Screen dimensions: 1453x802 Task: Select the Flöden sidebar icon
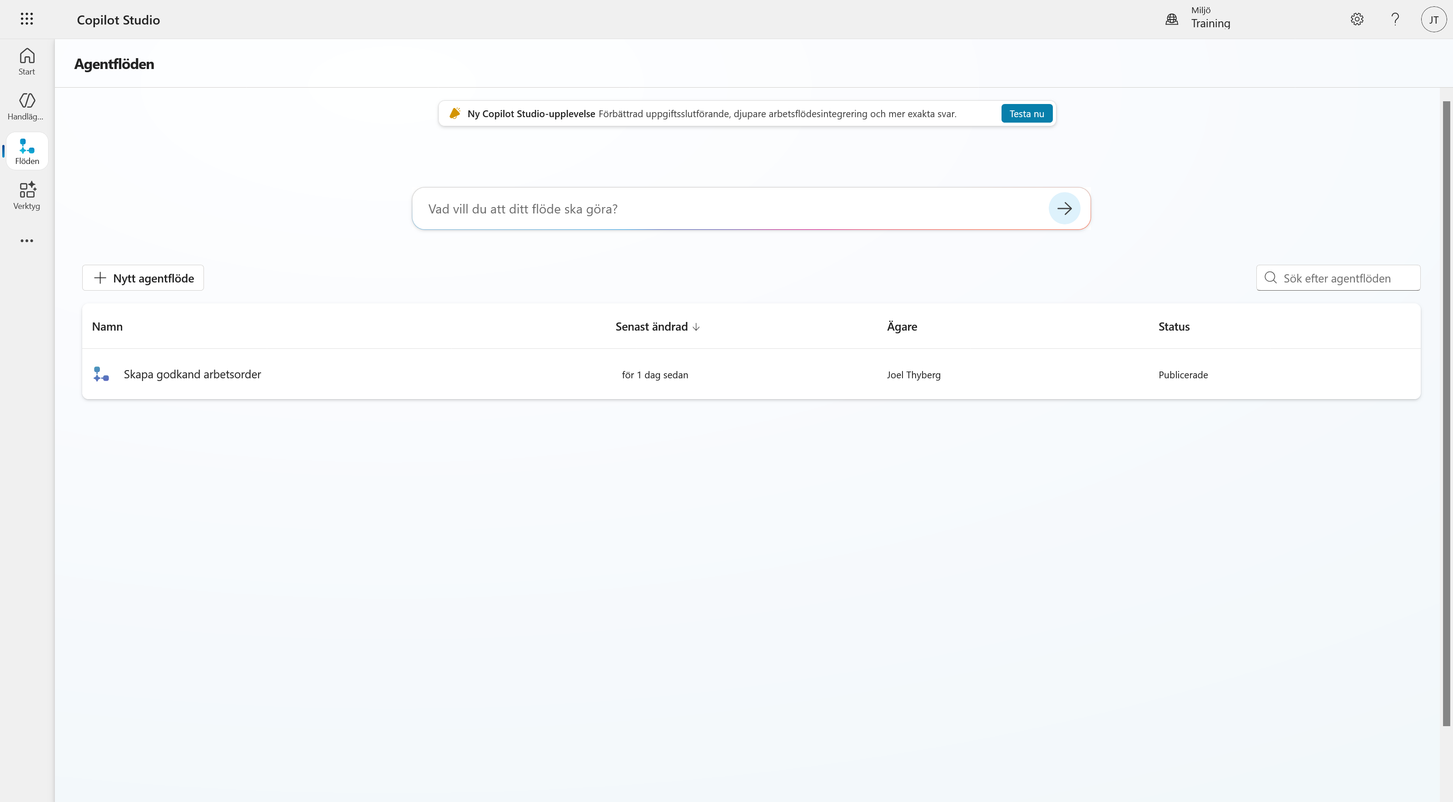26,151
